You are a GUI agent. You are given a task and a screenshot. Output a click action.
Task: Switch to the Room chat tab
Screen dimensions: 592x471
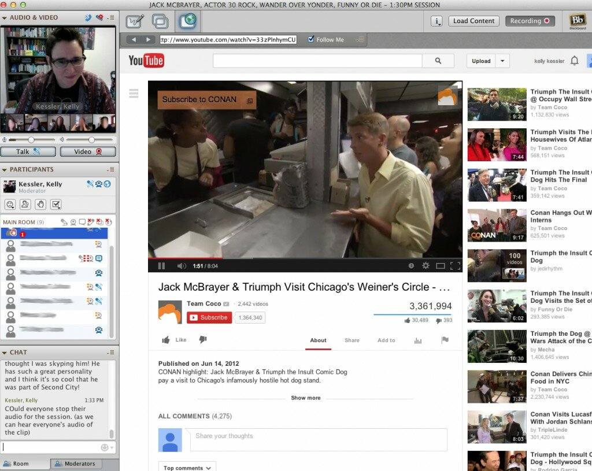25,463
